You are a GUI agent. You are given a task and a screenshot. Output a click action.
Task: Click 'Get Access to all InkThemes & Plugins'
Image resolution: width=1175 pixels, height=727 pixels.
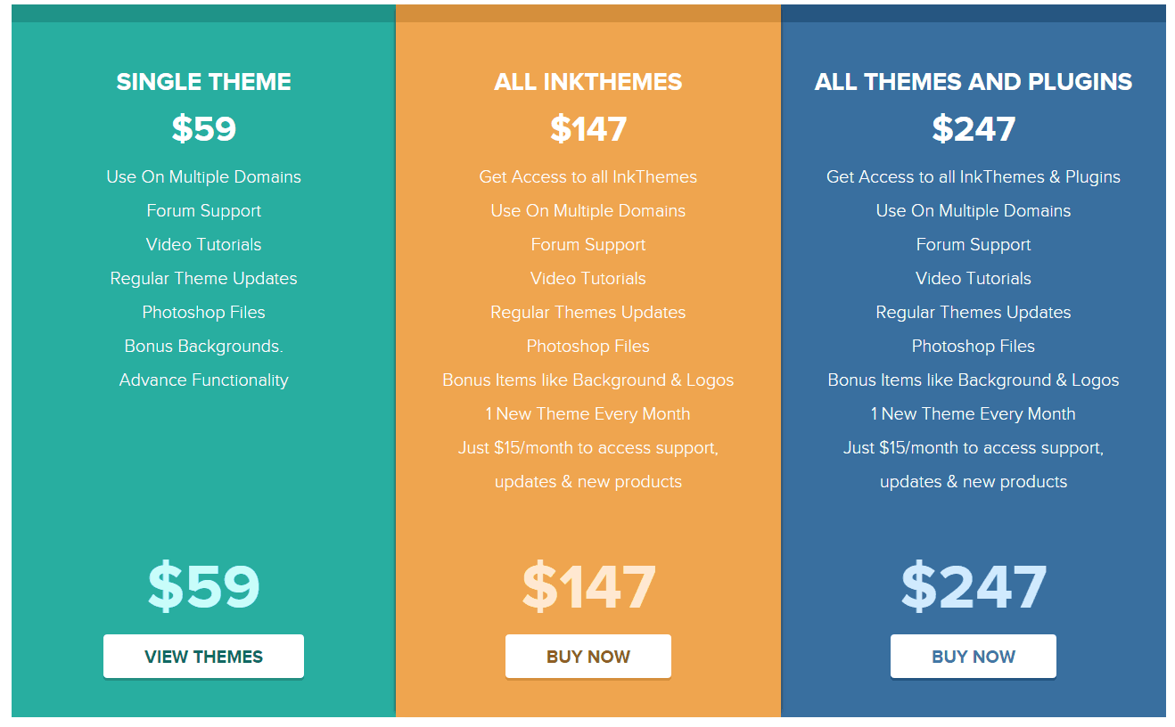point(974,177)
